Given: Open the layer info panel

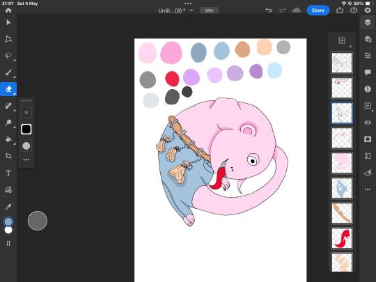Looking at the screenshot, I should 368,89.
